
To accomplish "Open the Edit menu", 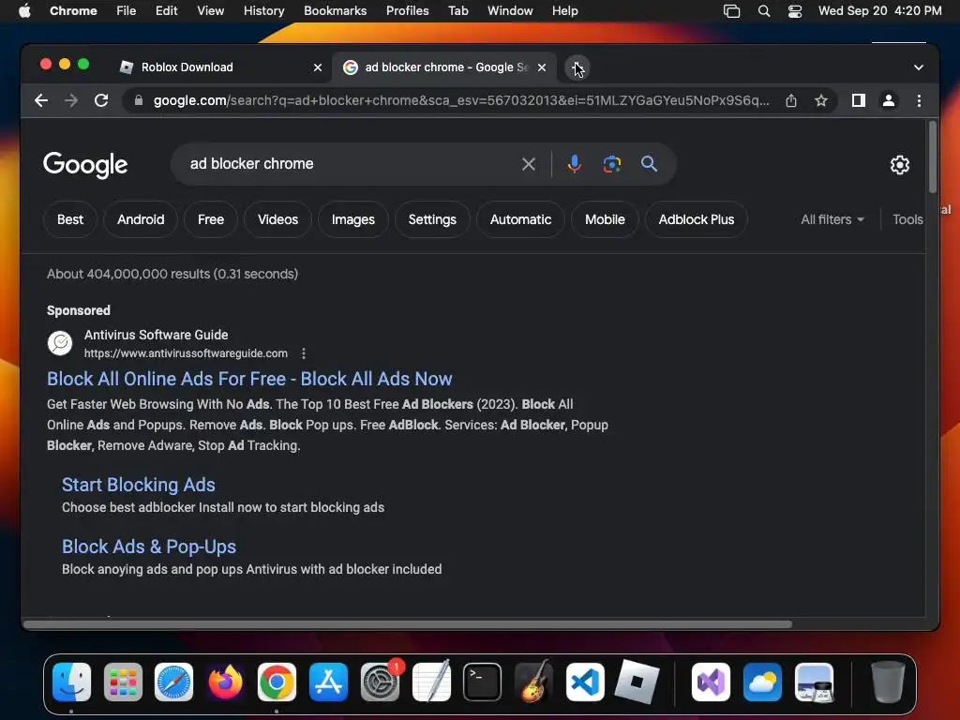I will tap(166, 11).
